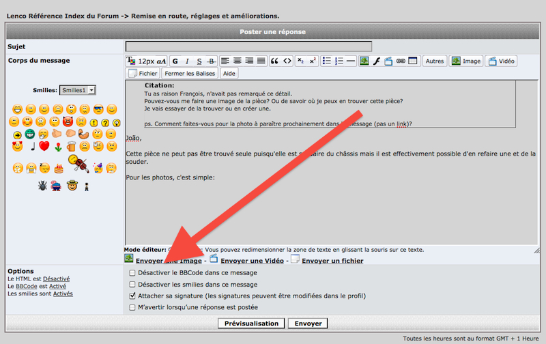This screenshot has width=546, height=344.
Task: Insert the red heart smiley
Action: (x=44, y=146)
